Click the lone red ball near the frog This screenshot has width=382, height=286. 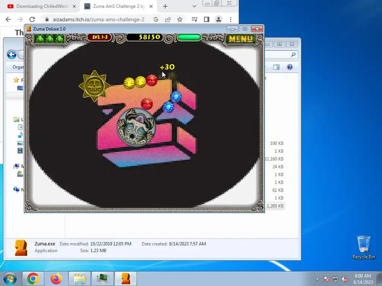point(147,104)
